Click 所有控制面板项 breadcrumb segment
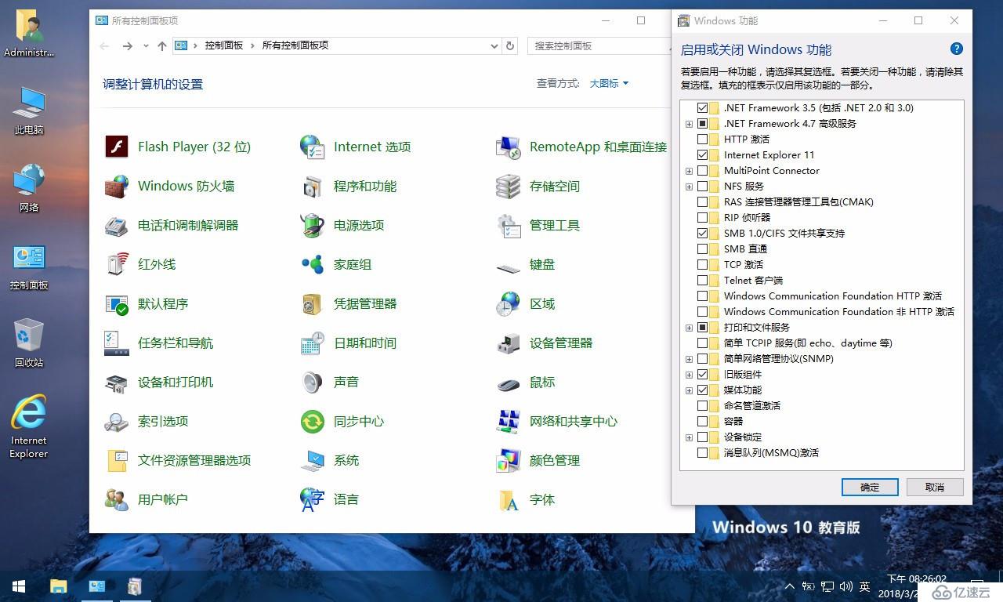Image resolution: width=1003 pixels, height=602 pixels. point(295,45)
